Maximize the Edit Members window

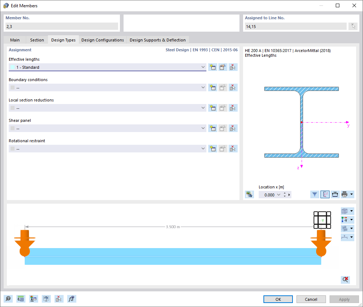pos(338,5)
